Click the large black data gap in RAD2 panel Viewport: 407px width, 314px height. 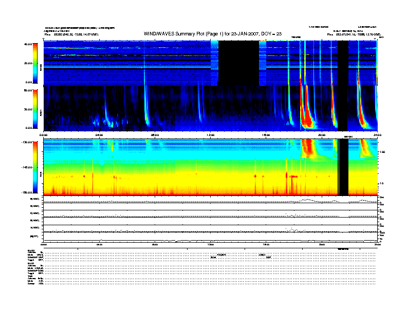238,63
